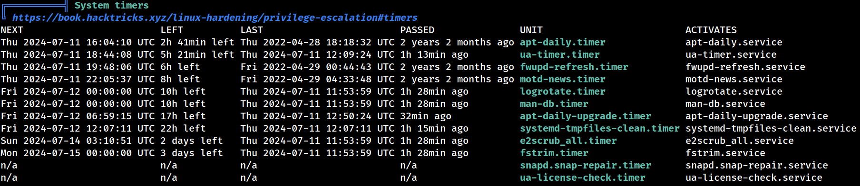Select the PASSED column header
860x186 pixels.
(417, 30)
